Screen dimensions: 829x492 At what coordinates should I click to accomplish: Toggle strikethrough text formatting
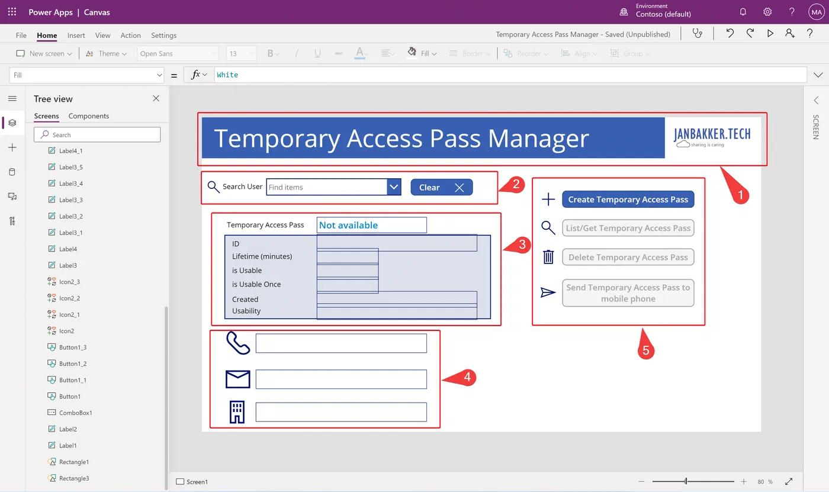339,53
